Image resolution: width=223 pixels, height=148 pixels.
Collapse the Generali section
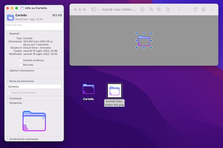tap(7, 34)
